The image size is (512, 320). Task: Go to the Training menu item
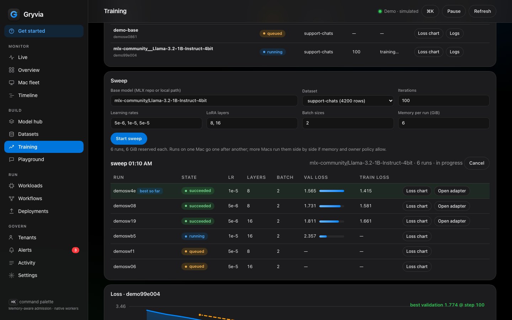click(44, 147)
